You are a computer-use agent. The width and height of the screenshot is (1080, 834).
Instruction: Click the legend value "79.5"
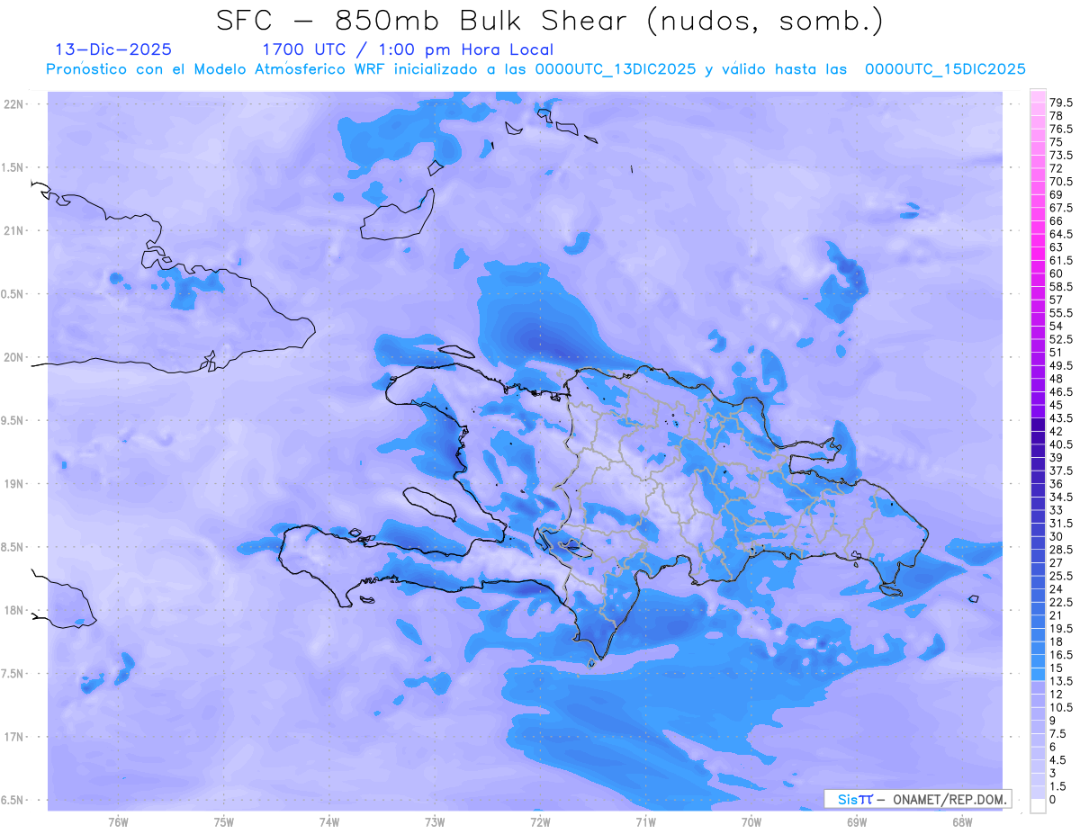pos(1061,103)
